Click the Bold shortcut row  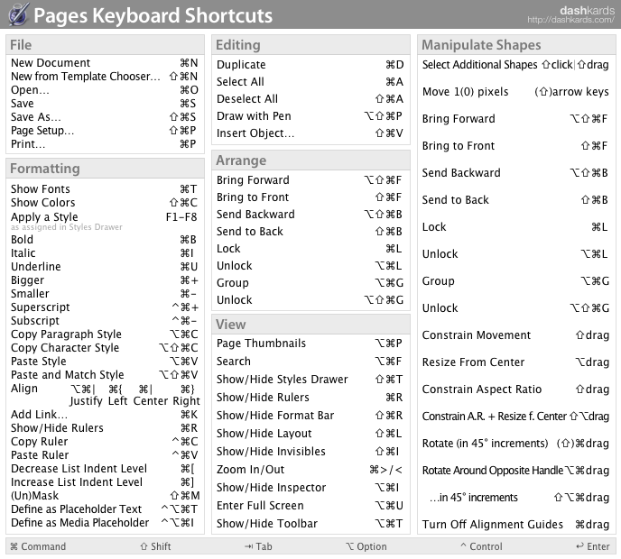tap(105, 240)
